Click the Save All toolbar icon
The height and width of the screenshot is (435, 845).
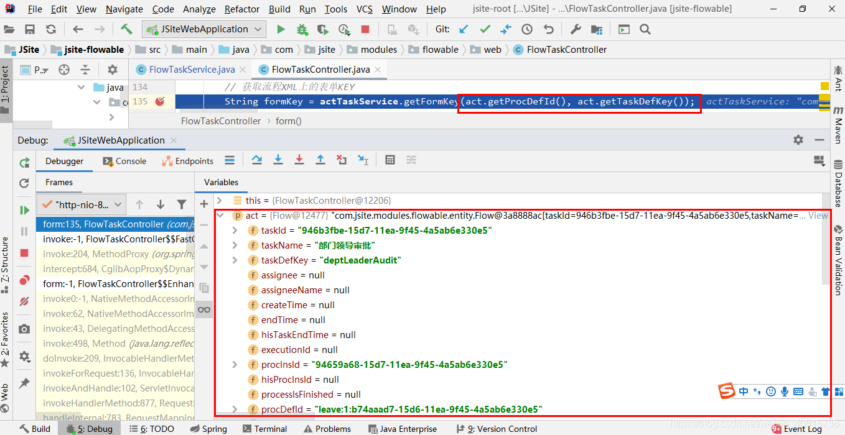(30, 29)
